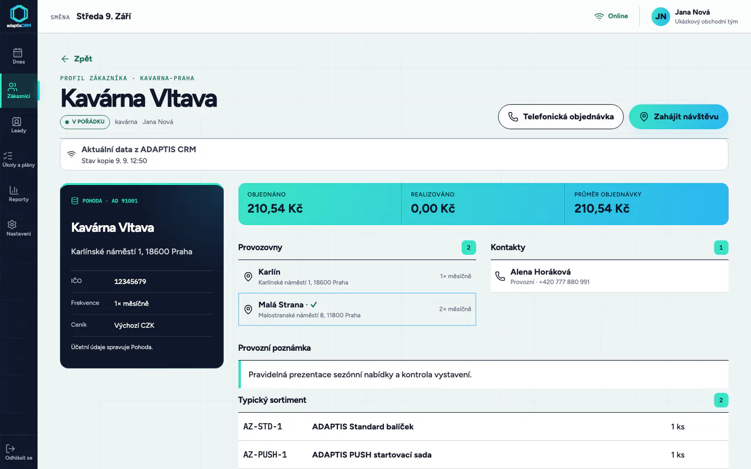Click the AZ-PUSH-1 product code
The width and height of the screenshot is (751, 469).
pyautogui.click(x=265, y=455)
